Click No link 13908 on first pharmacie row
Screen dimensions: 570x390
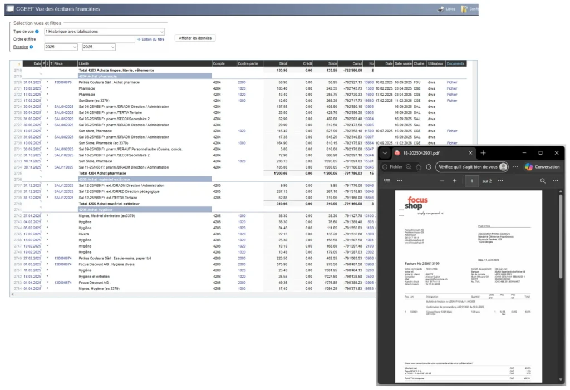click(368, 82)
